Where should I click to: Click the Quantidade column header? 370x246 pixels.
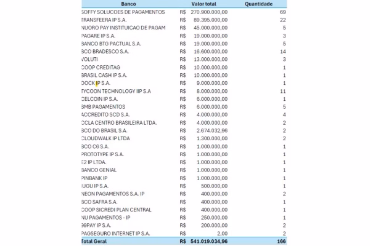(259, 4)
